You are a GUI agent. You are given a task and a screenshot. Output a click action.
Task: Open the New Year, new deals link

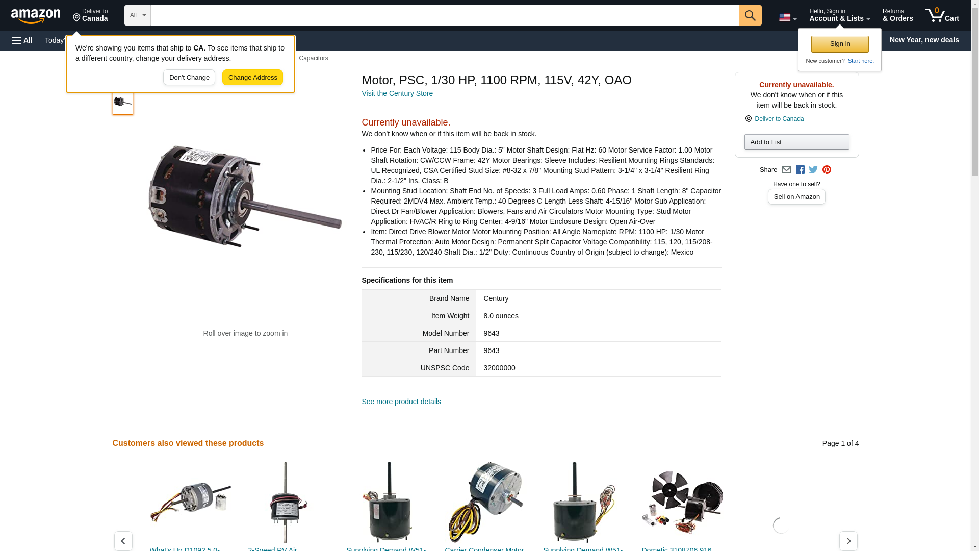[924, 40]
